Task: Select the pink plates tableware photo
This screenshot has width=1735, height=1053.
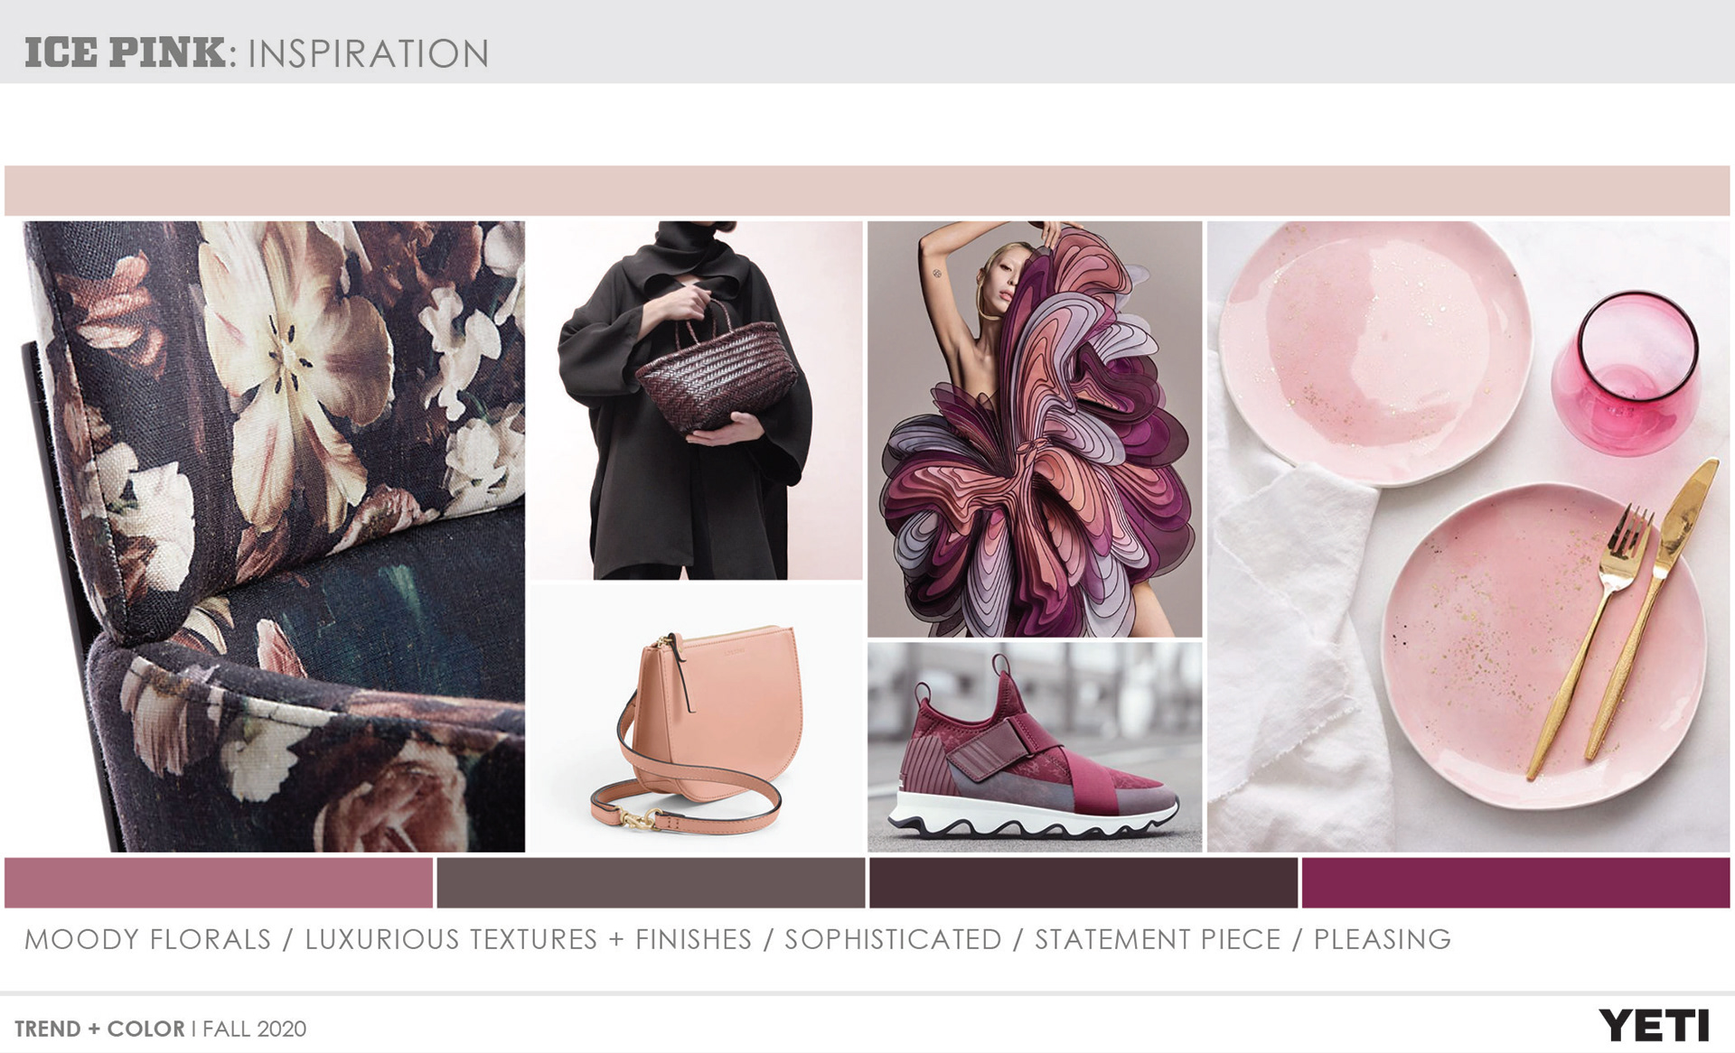Action: click(x=1468, y=536)
